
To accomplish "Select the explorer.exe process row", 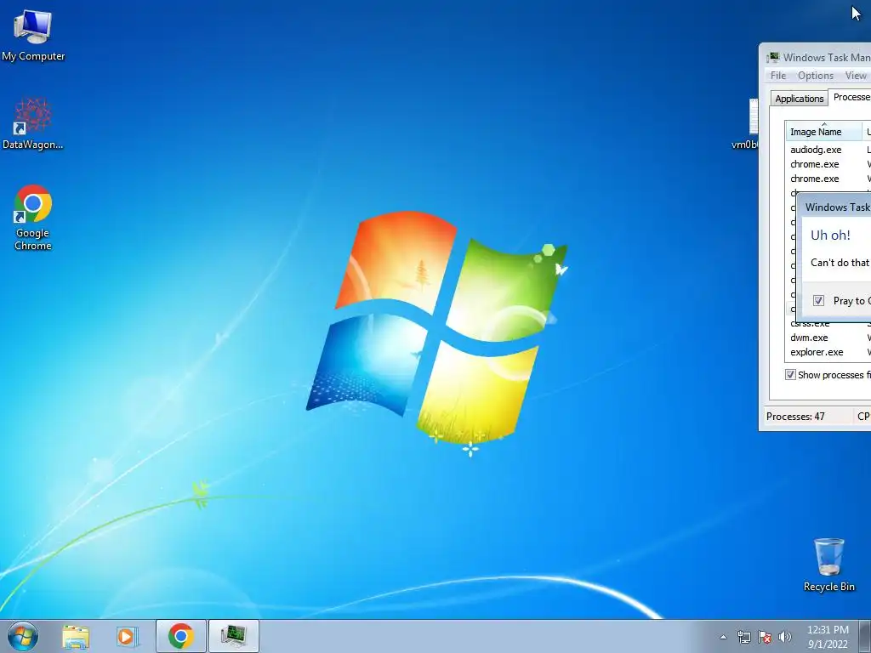I will [x=828, y=352].
